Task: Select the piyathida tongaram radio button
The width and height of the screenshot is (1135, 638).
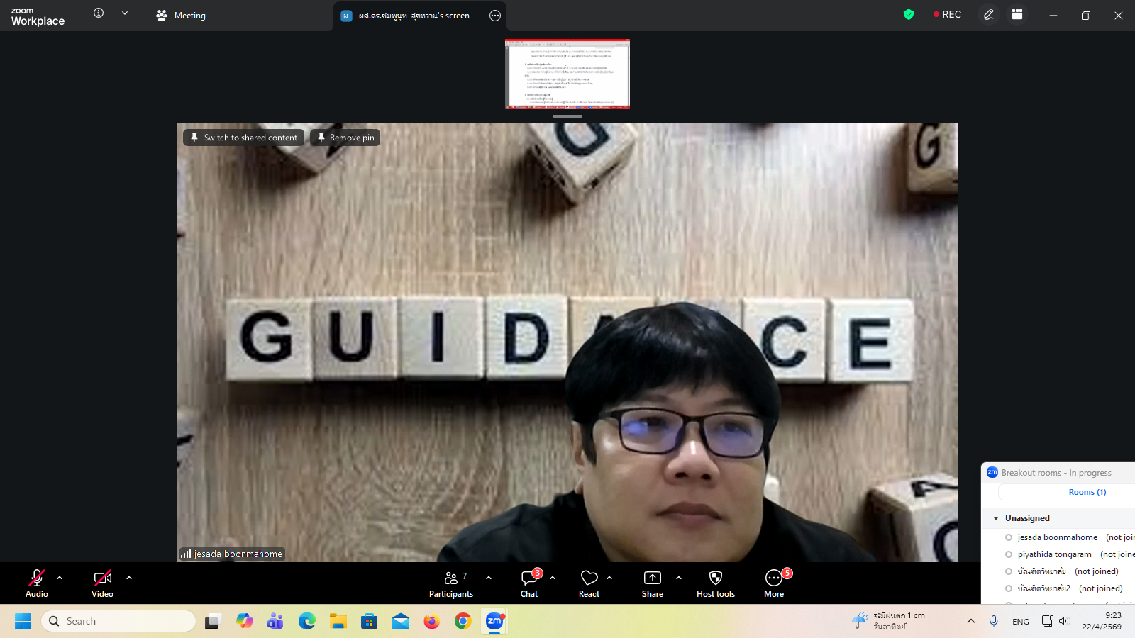Action: click(x=1009, y=554)
